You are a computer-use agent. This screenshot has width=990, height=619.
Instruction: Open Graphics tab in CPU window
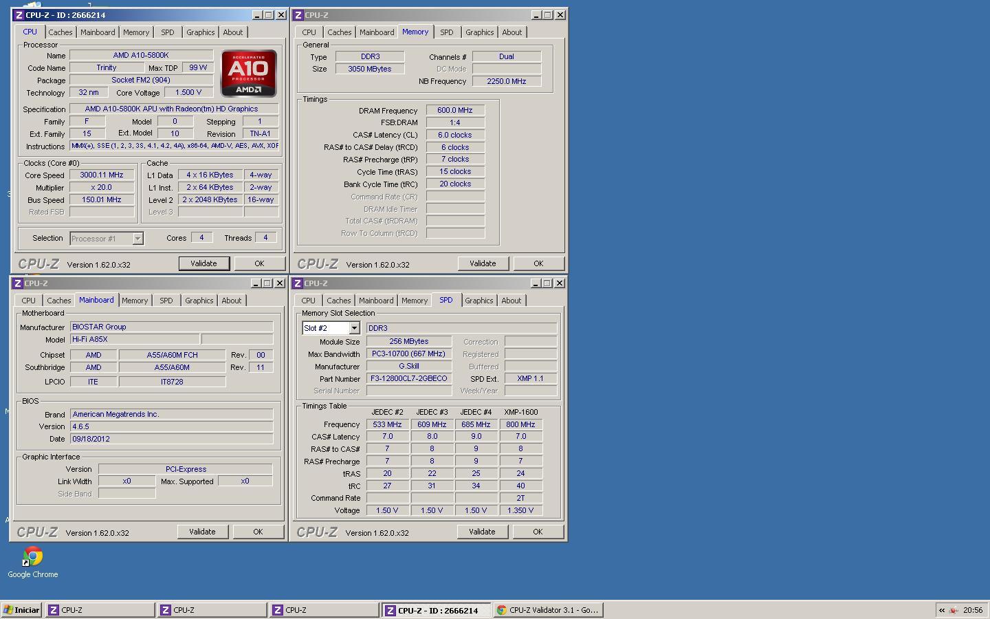[201, 32]
